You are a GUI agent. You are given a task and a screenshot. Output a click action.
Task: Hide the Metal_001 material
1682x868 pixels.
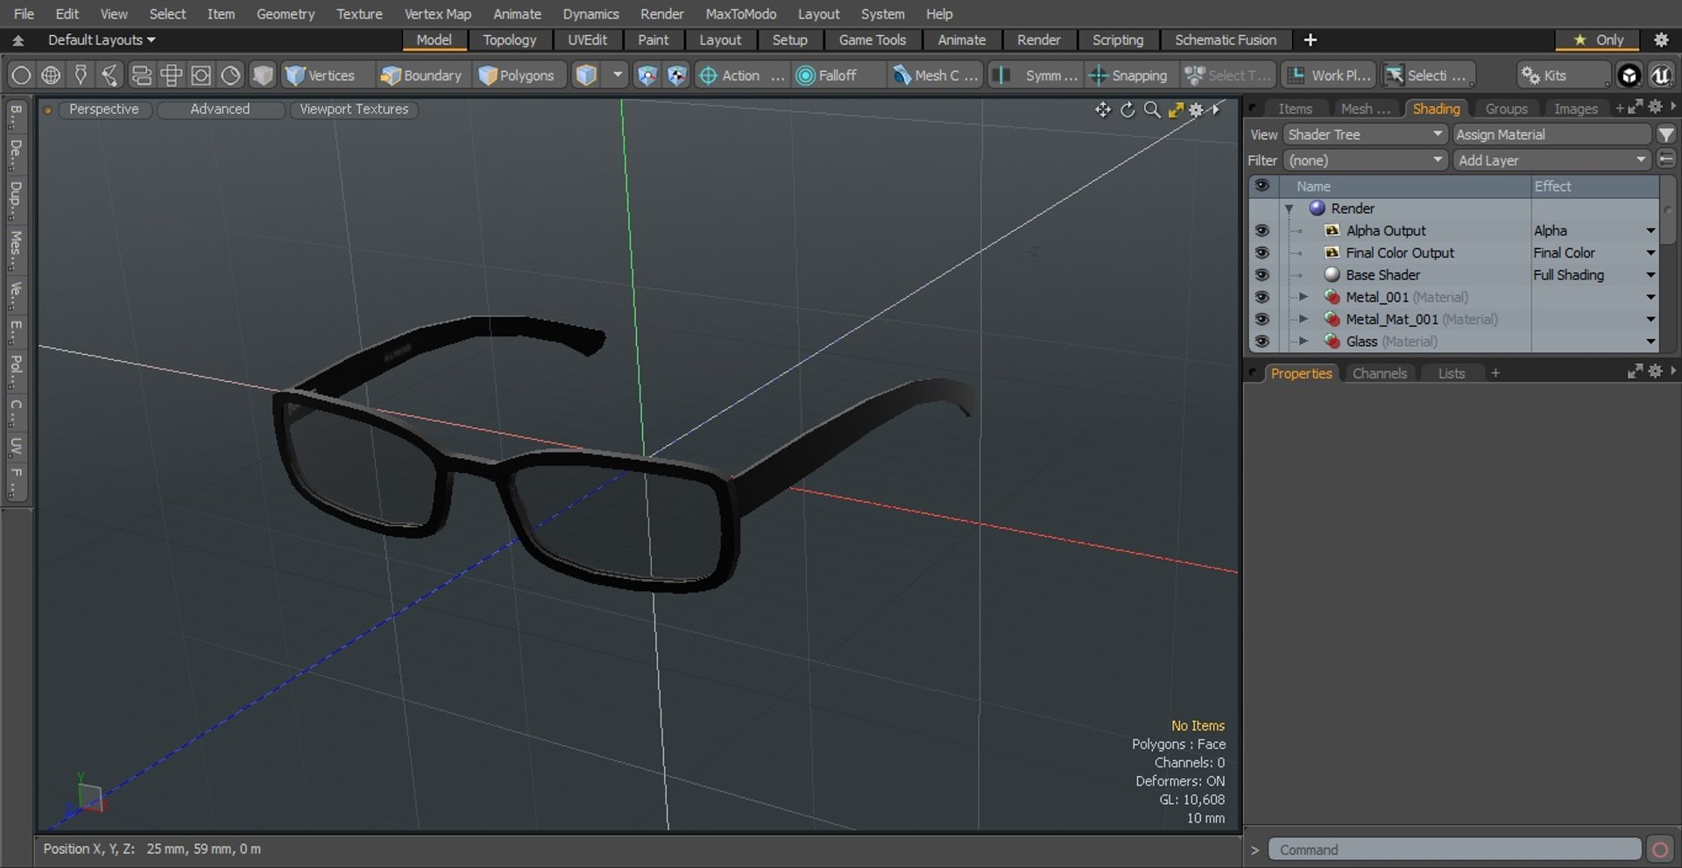tap(1261, 297)
